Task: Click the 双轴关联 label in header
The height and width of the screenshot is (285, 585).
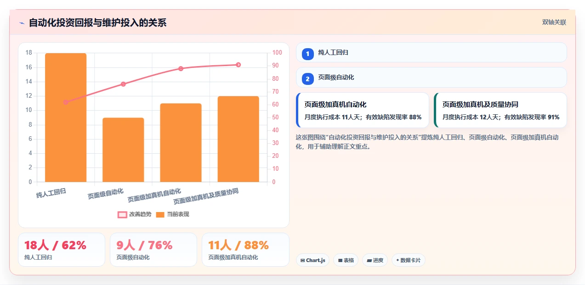Action: [x=554, y=22]
